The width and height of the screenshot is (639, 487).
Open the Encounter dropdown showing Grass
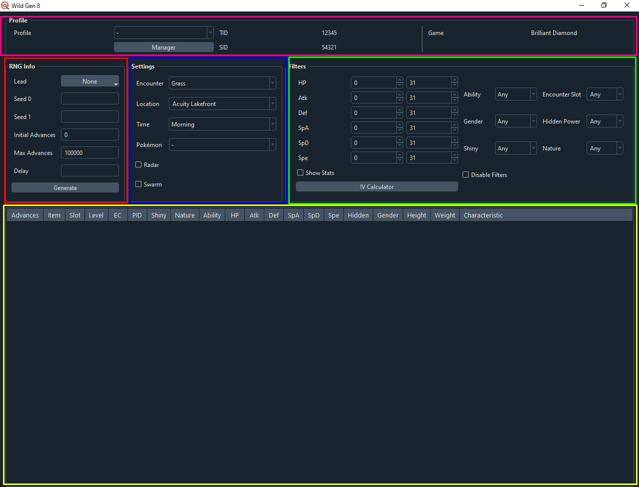[222, 83]
